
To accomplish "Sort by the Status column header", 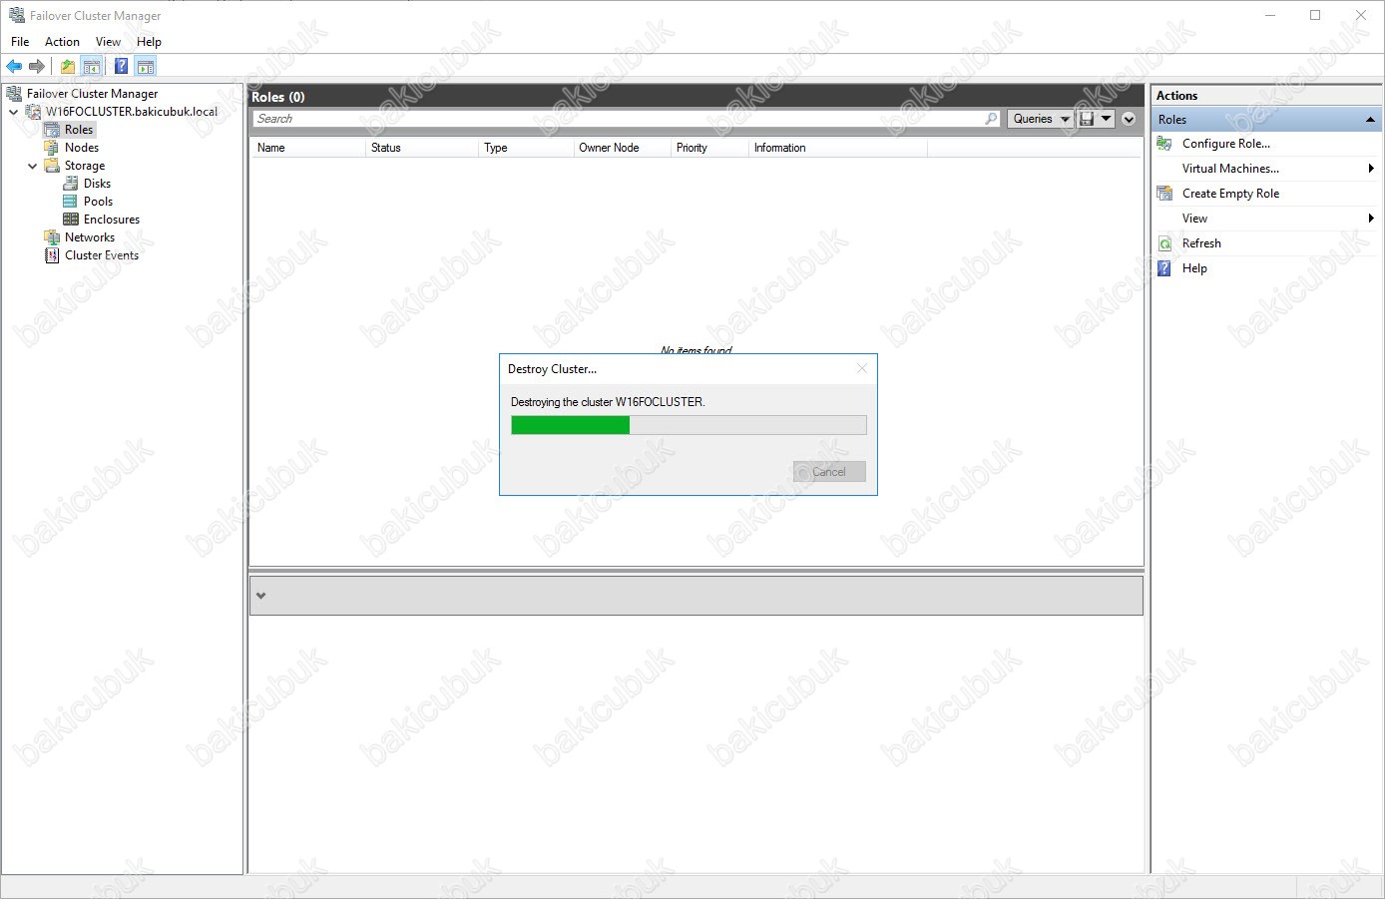I will click(x=422, y=148).
